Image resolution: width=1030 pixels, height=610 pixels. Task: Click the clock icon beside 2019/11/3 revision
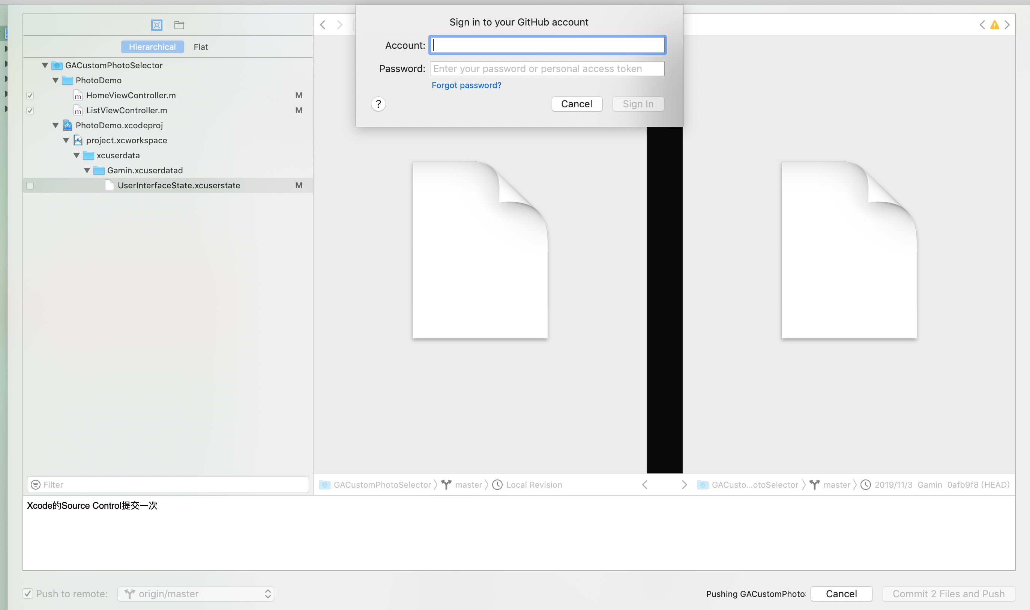[x=866, y=485]
